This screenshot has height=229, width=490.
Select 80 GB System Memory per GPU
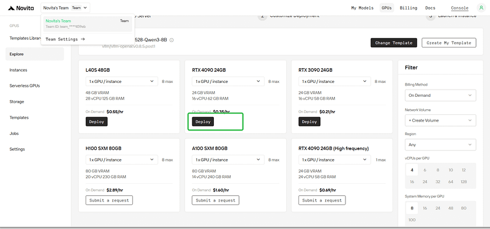click(x=464, y=208)
